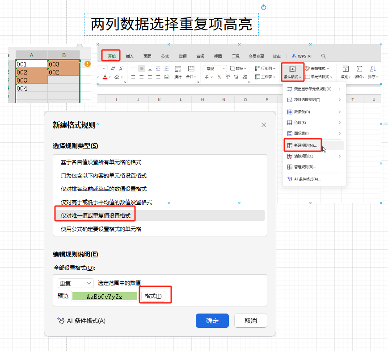Expand the 行和列 rows and columns dropdown

tap(265, 68)
